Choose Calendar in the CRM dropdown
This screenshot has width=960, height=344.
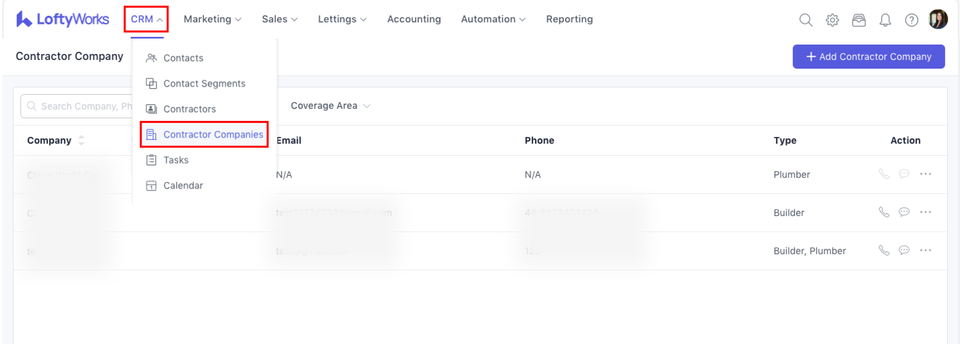183,186
